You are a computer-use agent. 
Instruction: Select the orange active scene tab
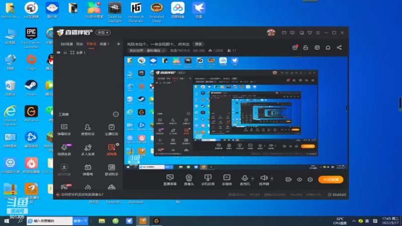(x=91, y=44)
